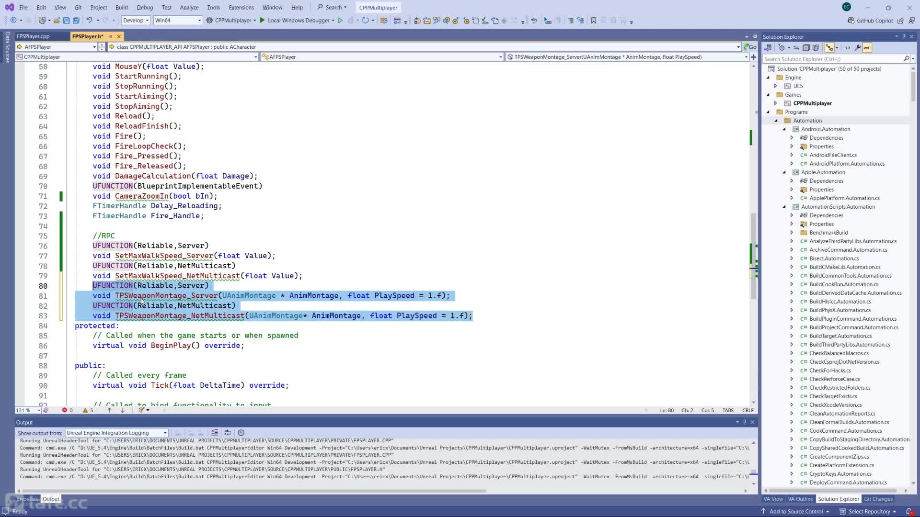
Task: Click the restart/refresh circular arrow icon
Action: click(366, 20)
